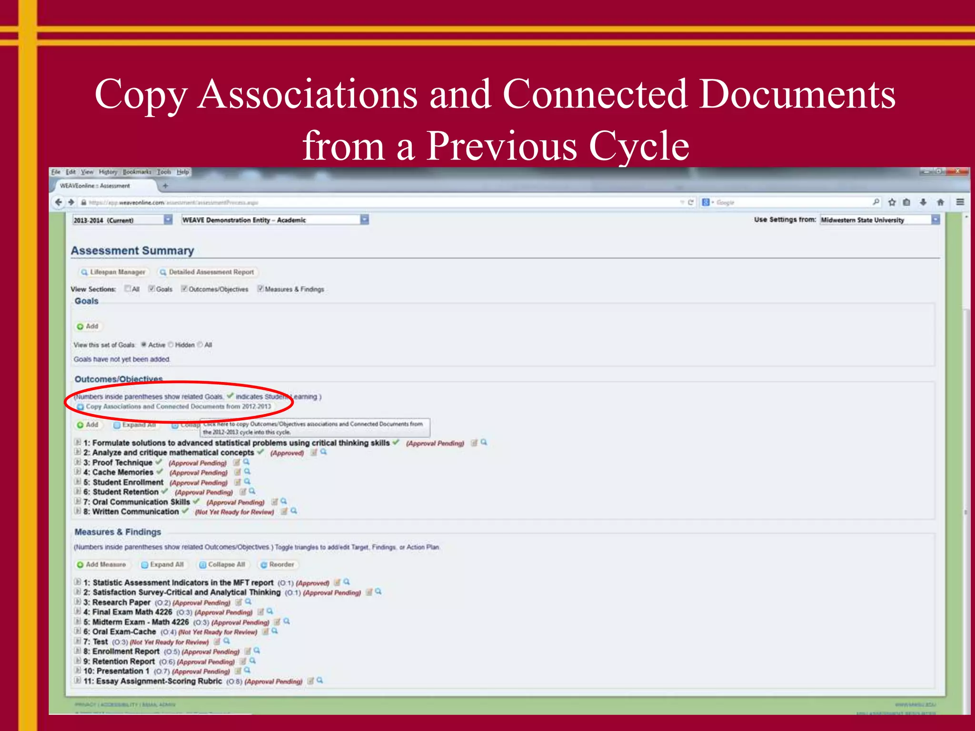This screenshot has width=975, height=731.
Task: Open the Edit menu
Action: coord(71,172)
